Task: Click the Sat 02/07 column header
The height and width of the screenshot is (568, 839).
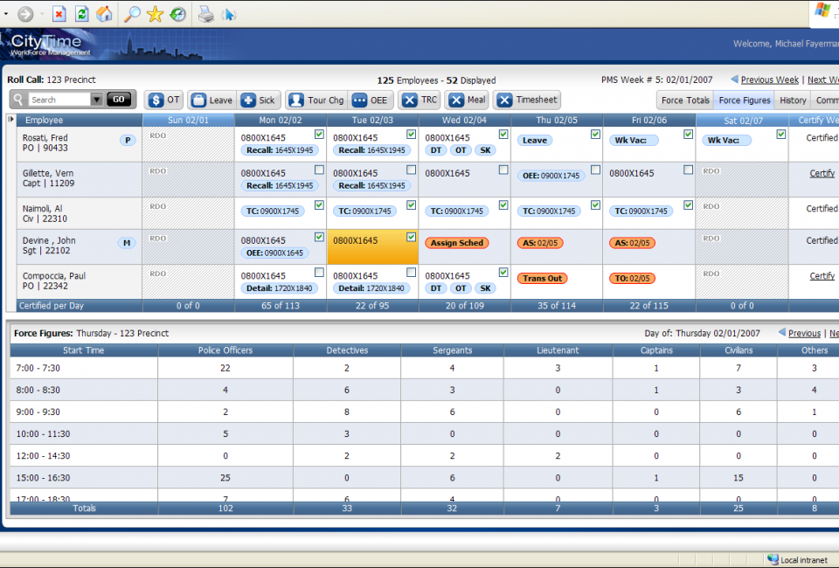Action: 743,121
